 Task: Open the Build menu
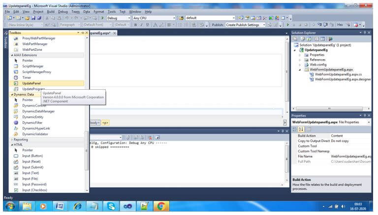coord(51,12)
